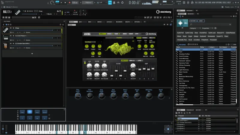Open the FL Studio channel rack icon
The image size is (240, 135).
pyautogui.click(x=184, y=3)
